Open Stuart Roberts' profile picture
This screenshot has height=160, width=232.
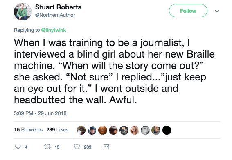tap(23, 12)
